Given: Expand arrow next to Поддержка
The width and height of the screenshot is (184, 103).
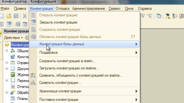Looking at the screenshot, I should point(136,53).
